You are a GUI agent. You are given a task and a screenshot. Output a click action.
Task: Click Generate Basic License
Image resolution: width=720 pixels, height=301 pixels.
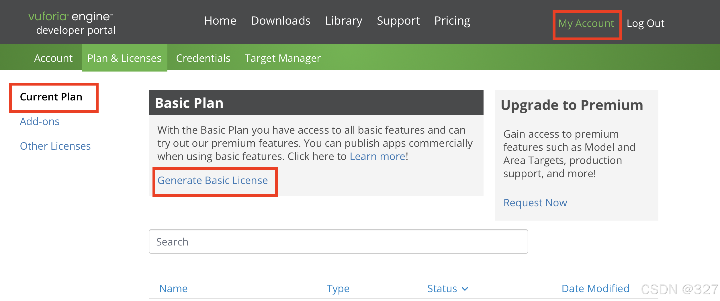pyautogui.click(x=213, y=181)
